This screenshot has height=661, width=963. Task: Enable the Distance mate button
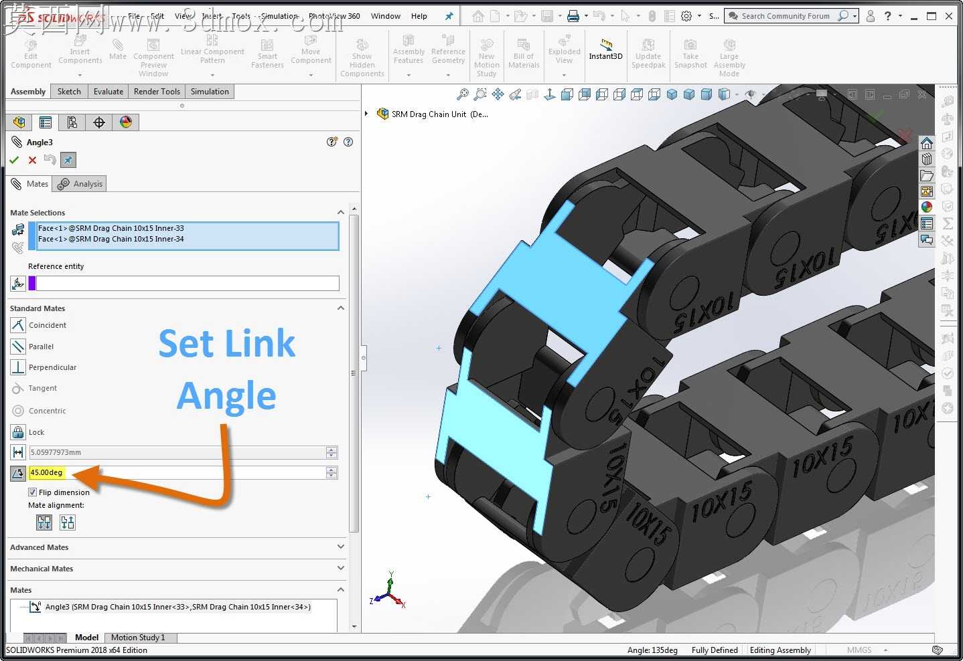click(18, 452)
